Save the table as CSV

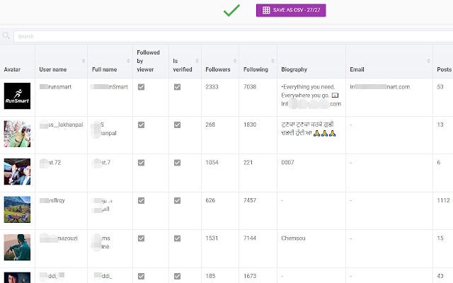click(x=291, y=11)
